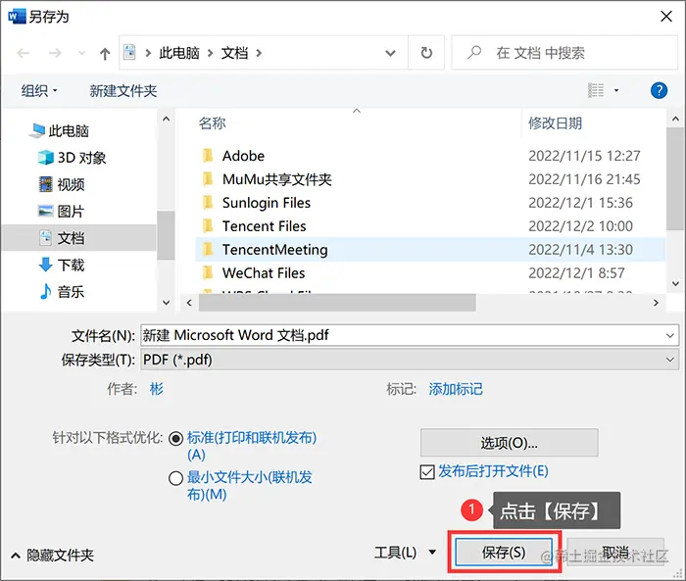This screenshot has height=581, width=686.
Task: Select the Tencent Files folder
Action: [x=430, y=226]
